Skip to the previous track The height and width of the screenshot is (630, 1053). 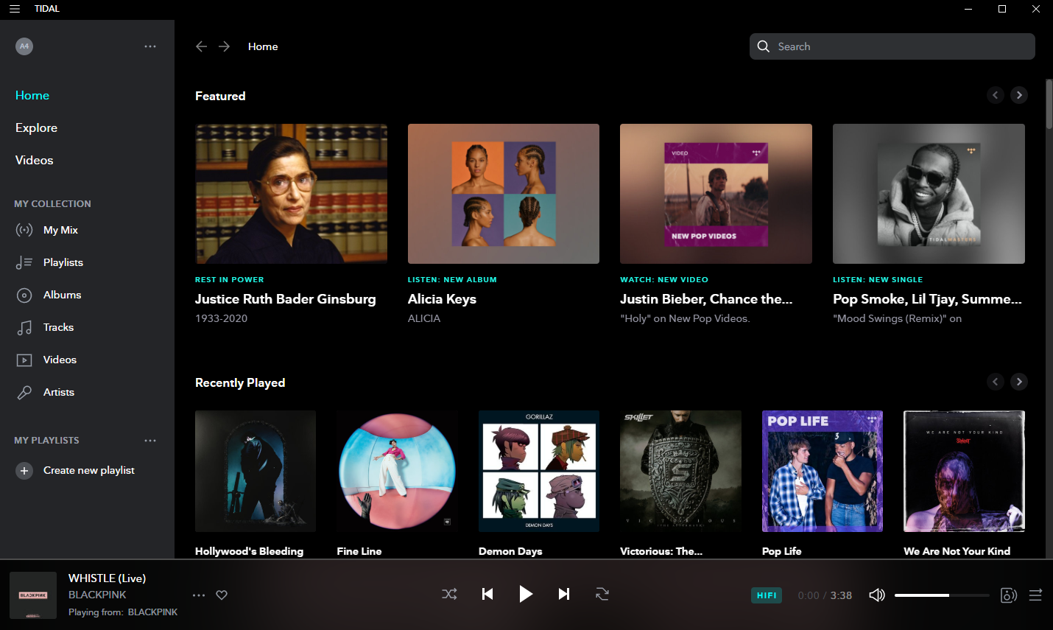pyautogui.click(x=487, y=594)
